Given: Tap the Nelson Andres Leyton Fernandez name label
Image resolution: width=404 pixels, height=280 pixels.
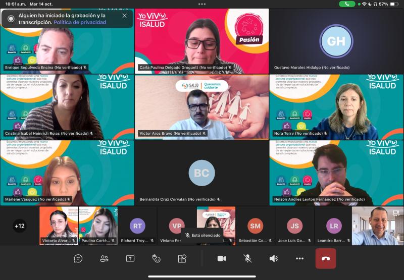Looking at the screenshot, I should pyautogui.click(x=320, y=199).
